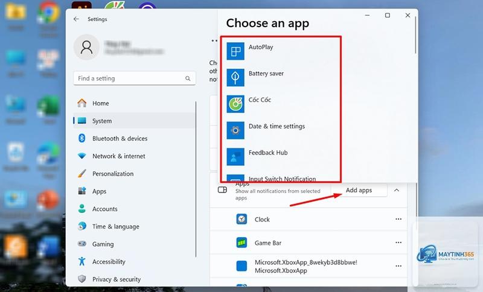This screenshot has width=483, height=292.
Task: Click into the Find a setting box
Action: point(134,78)
